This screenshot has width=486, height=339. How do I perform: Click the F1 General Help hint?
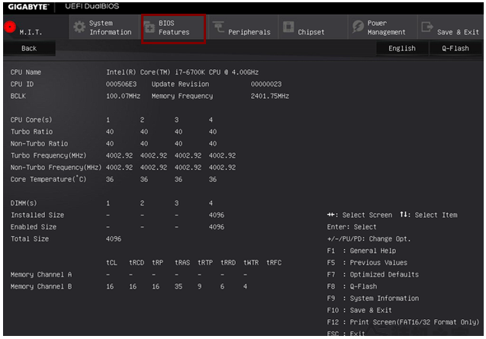pyautogui.click(x=362, y=251)
